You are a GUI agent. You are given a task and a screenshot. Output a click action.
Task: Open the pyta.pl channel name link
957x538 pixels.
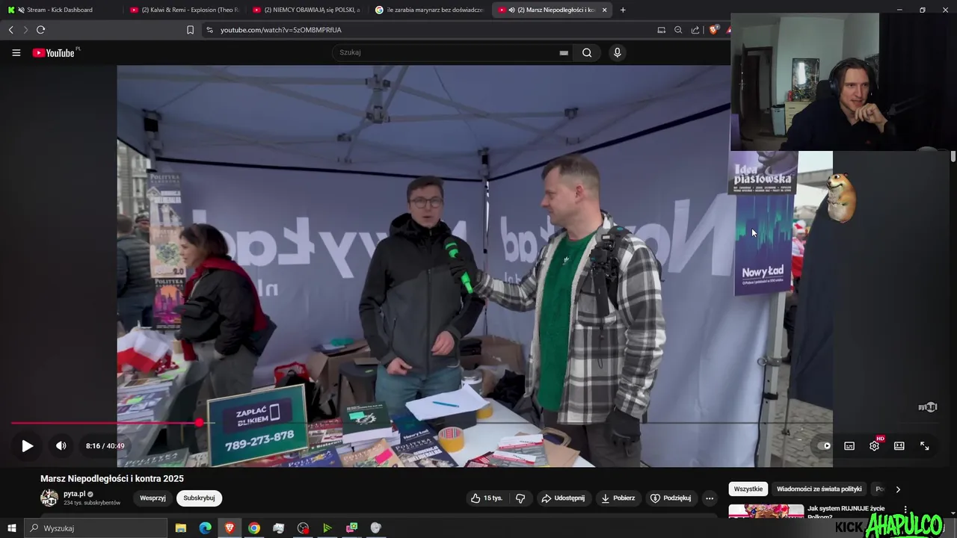pyautogui.click(x=74, y=494)
